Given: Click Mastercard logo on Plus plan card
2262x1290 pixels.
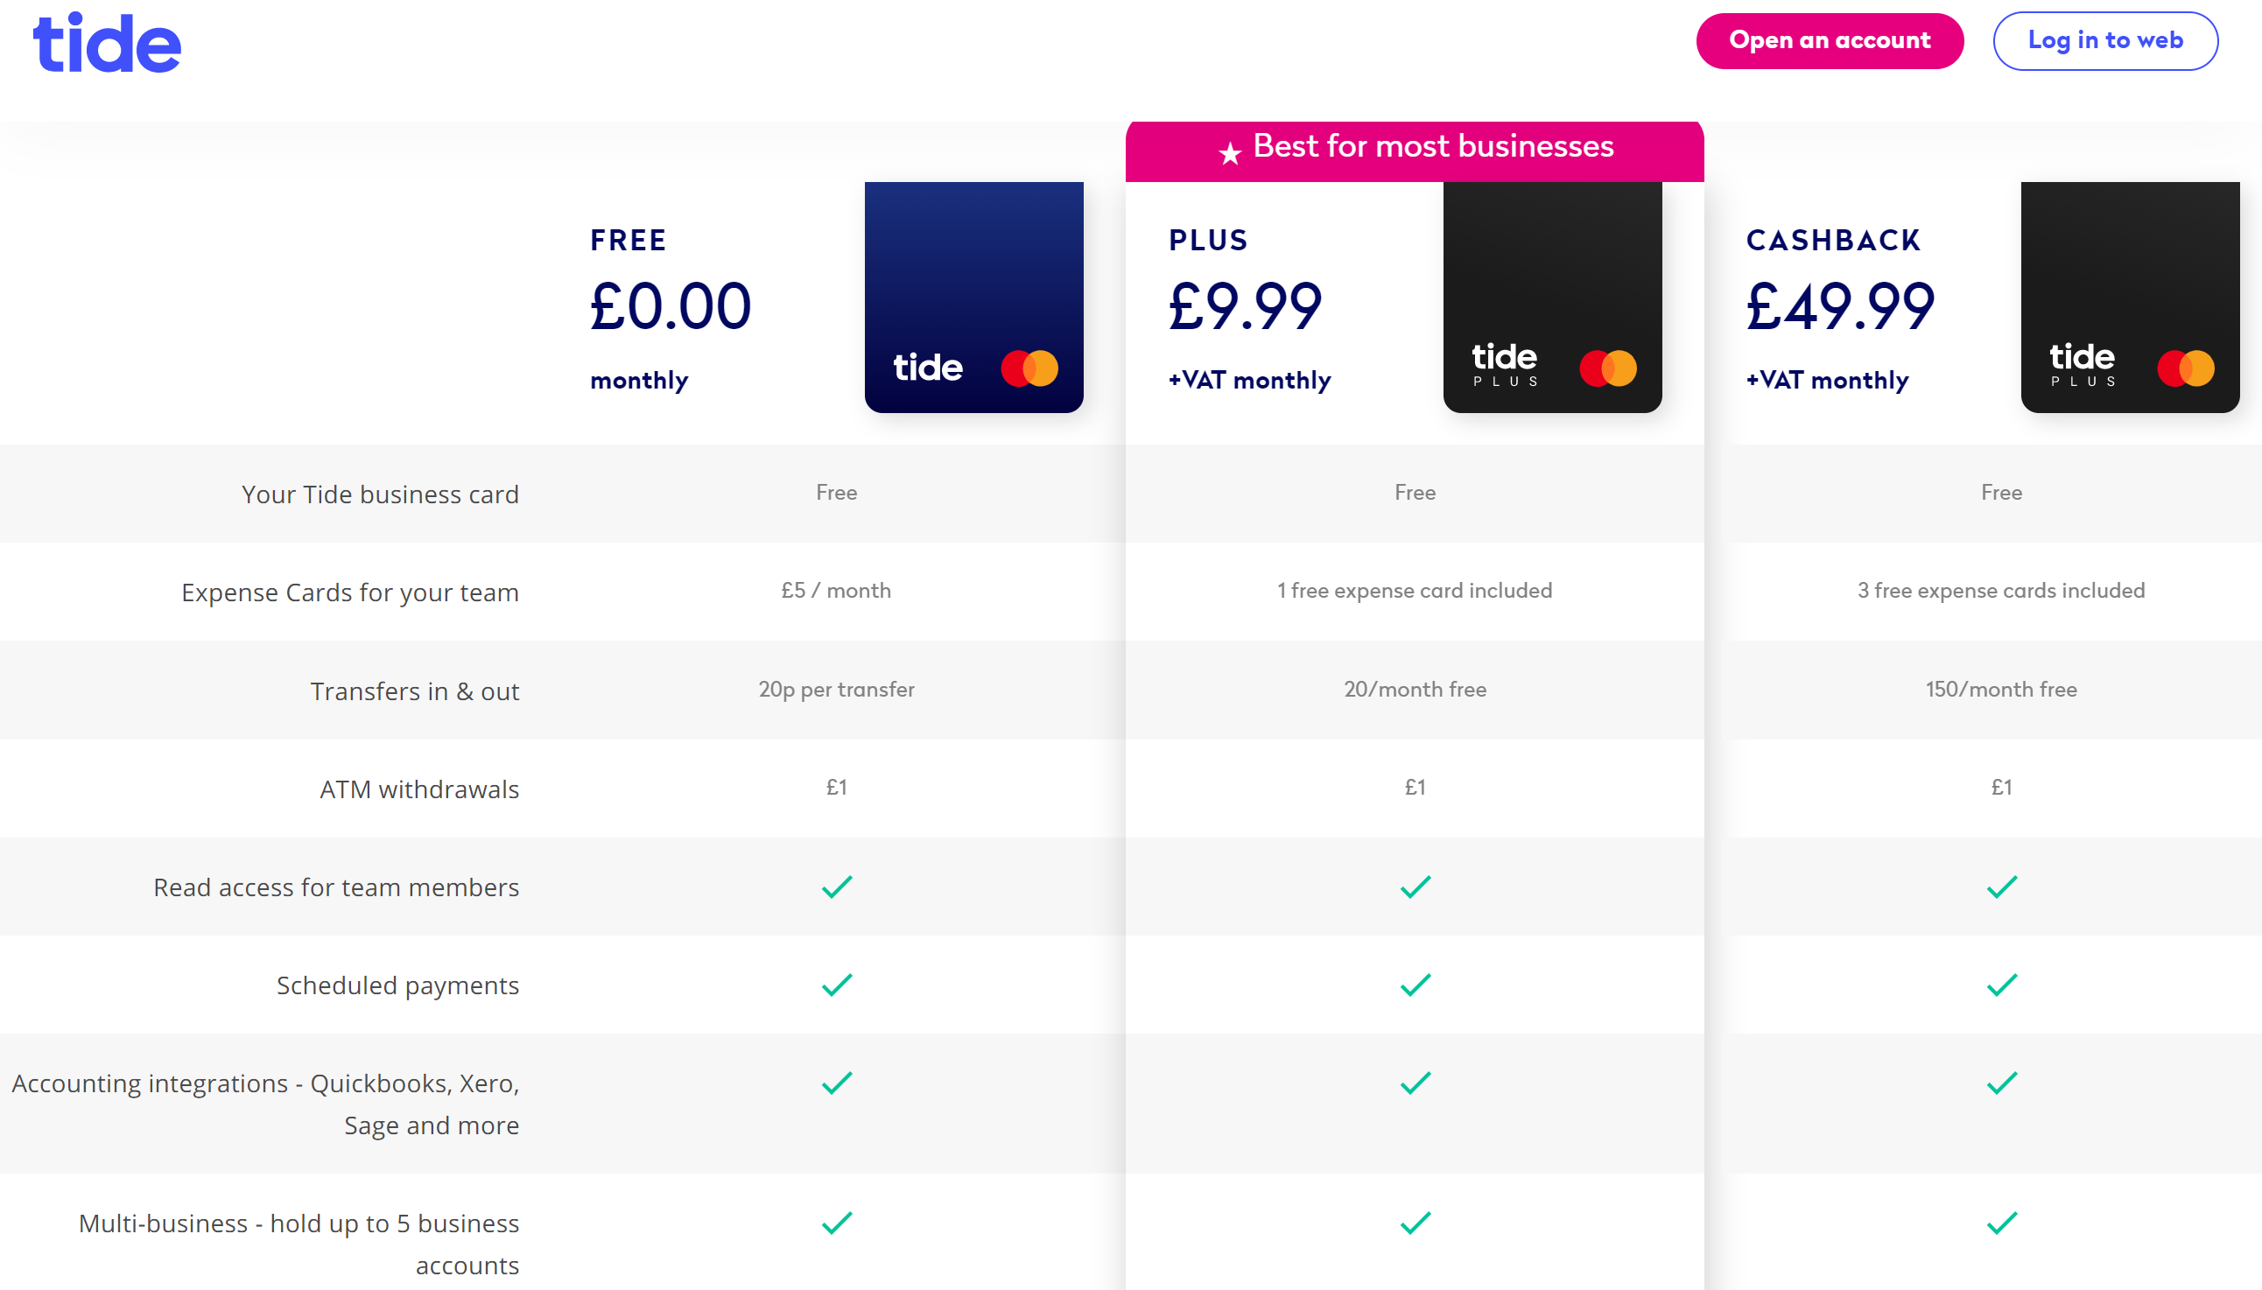Looking at the screenshot, I should (1607, 368).
